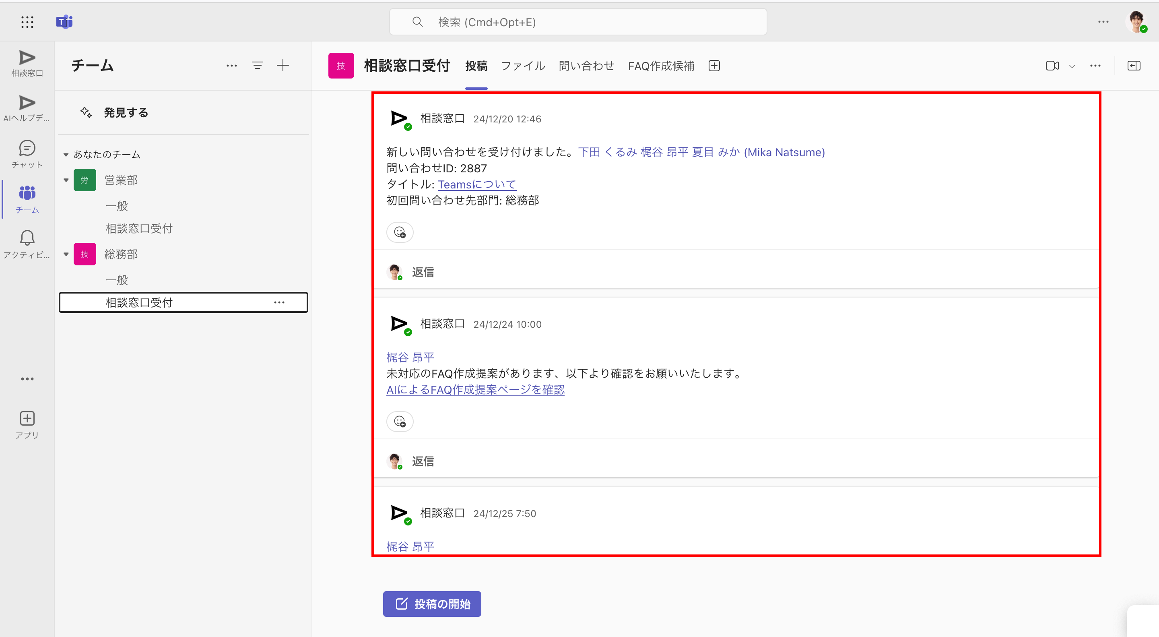
Task: Collapse the 総務部 team
Action: [66, 254]
